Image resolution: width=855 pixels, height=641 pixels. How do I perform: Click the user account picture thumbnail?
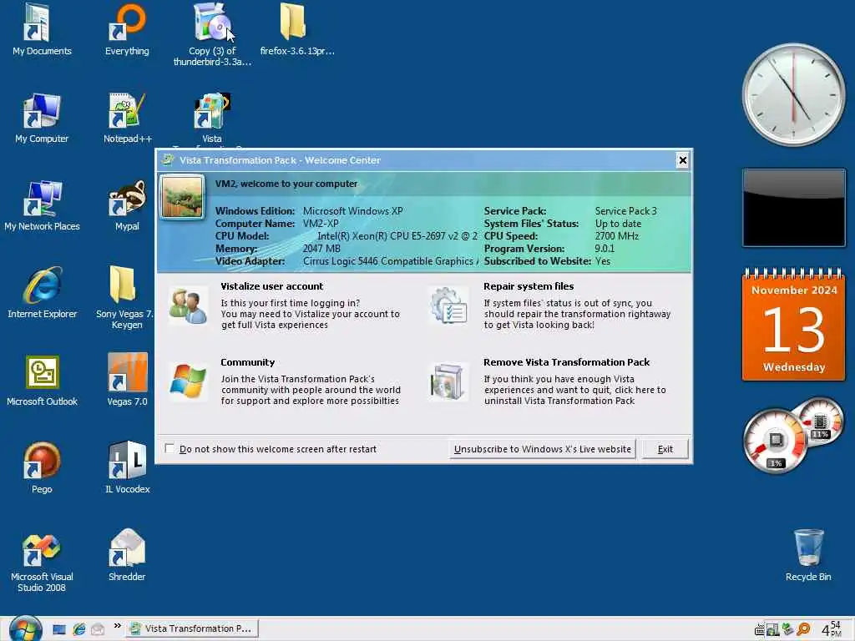182,197
